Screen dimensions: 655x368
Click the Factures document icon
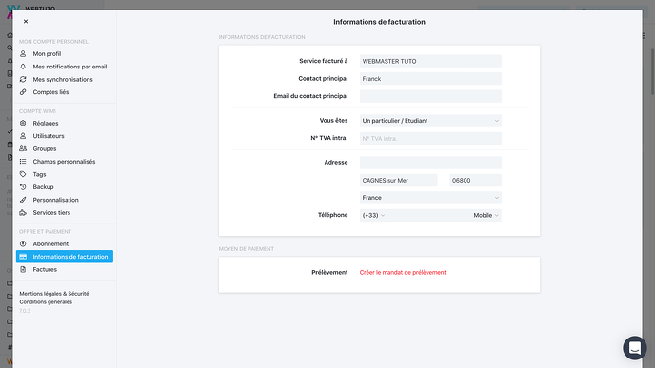[23, 269]
